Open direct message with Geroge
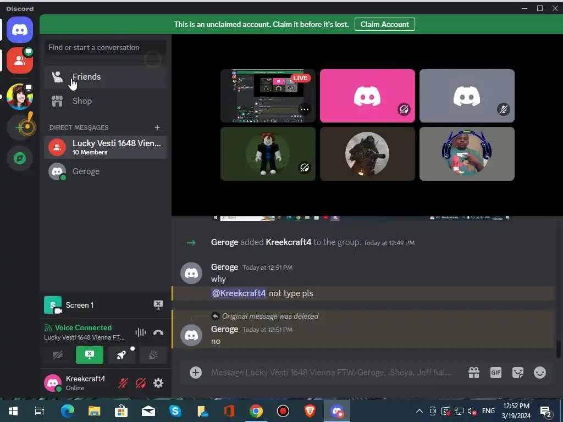This screenshot has width=563, height=422. tap(106, 171)
